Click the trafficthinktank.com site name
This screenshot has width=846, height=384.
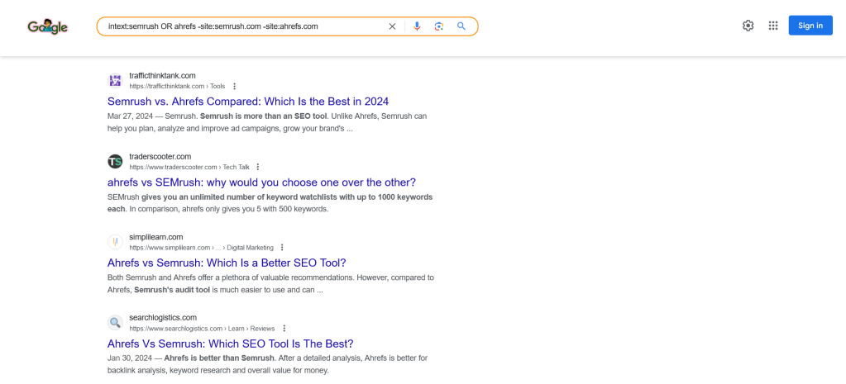click(162, 75)
